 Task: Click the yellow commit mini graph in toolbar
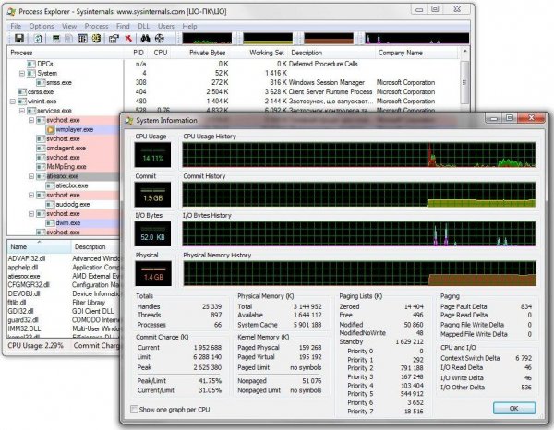click(x=268, y=38)
